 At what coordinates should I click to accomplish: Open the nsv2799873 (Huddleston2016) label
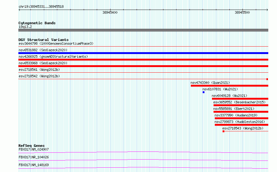pos(240,122)
